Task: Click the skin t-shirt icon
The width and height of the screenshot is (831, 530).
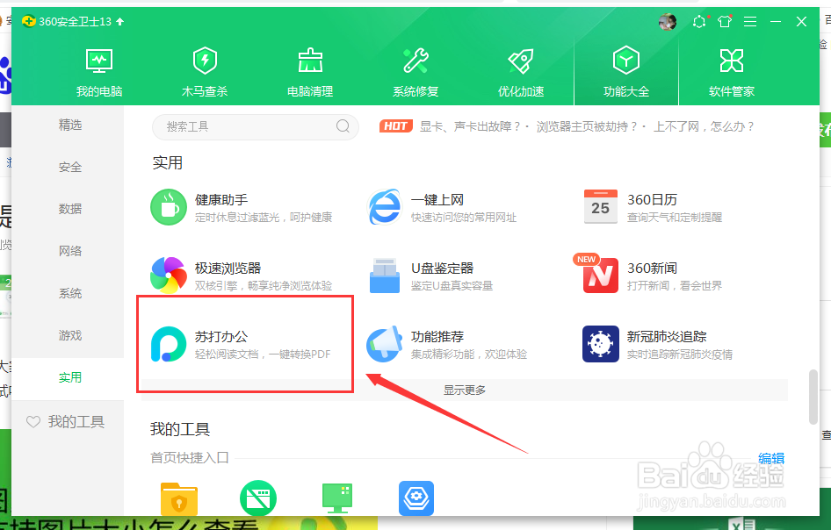Action: pos(725,22)
